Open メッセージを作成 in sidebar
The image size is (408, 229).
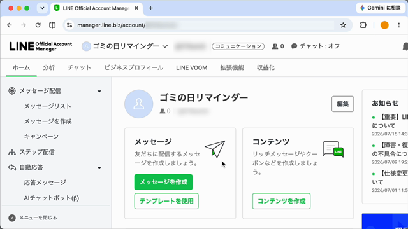[48, 121]
